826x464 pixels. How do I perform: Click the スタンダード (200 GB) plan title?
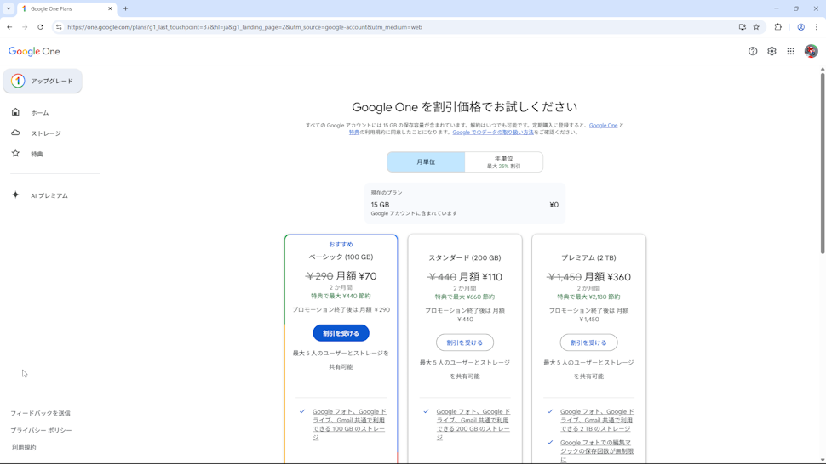pos(465,257)
